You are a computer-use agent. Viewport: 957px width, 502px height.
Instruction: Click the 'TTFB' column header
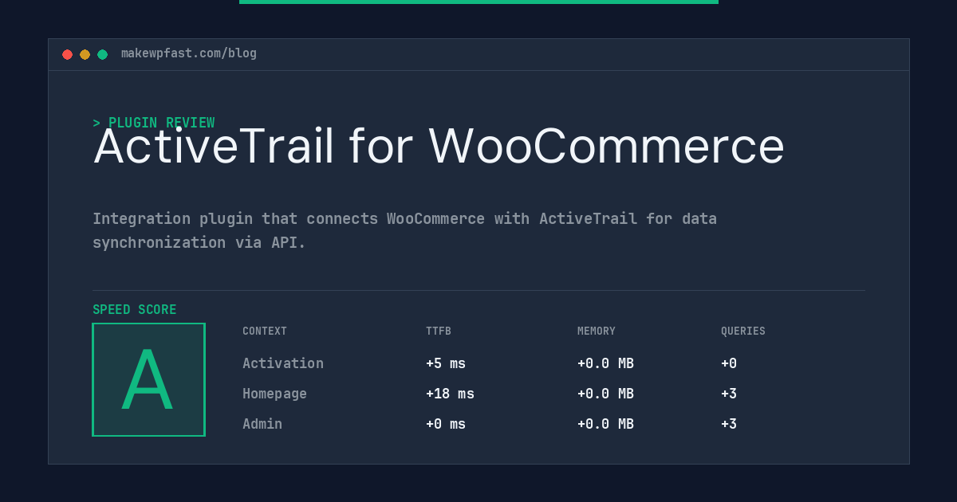click(439, 331)
